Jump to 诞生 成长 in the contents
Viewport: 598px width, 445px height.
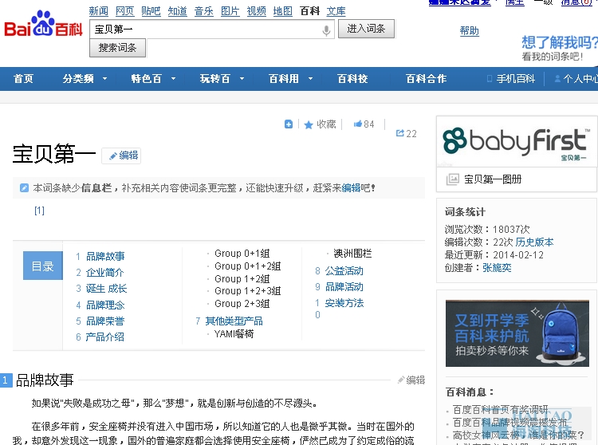106,288
